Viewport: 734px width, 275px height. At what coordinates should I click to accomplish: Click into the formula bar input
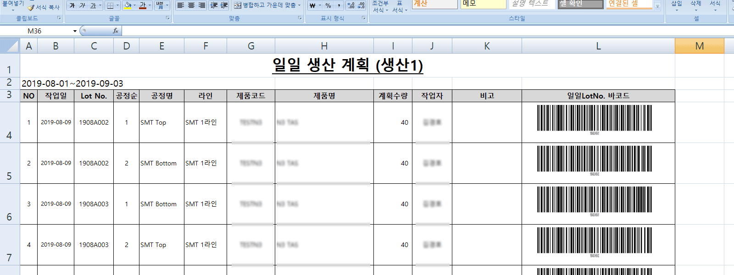tap(427, 31)
